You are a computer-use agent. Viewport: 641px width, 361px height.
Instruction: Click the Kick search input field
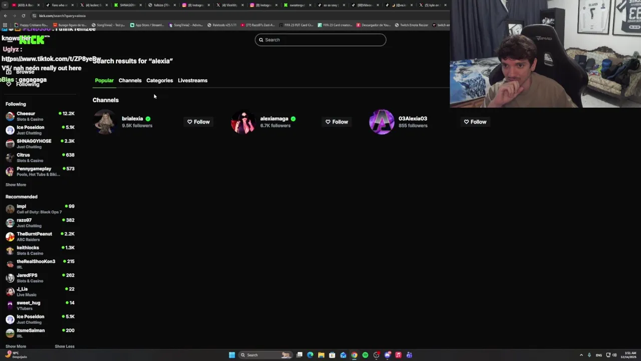pos(320,40)
